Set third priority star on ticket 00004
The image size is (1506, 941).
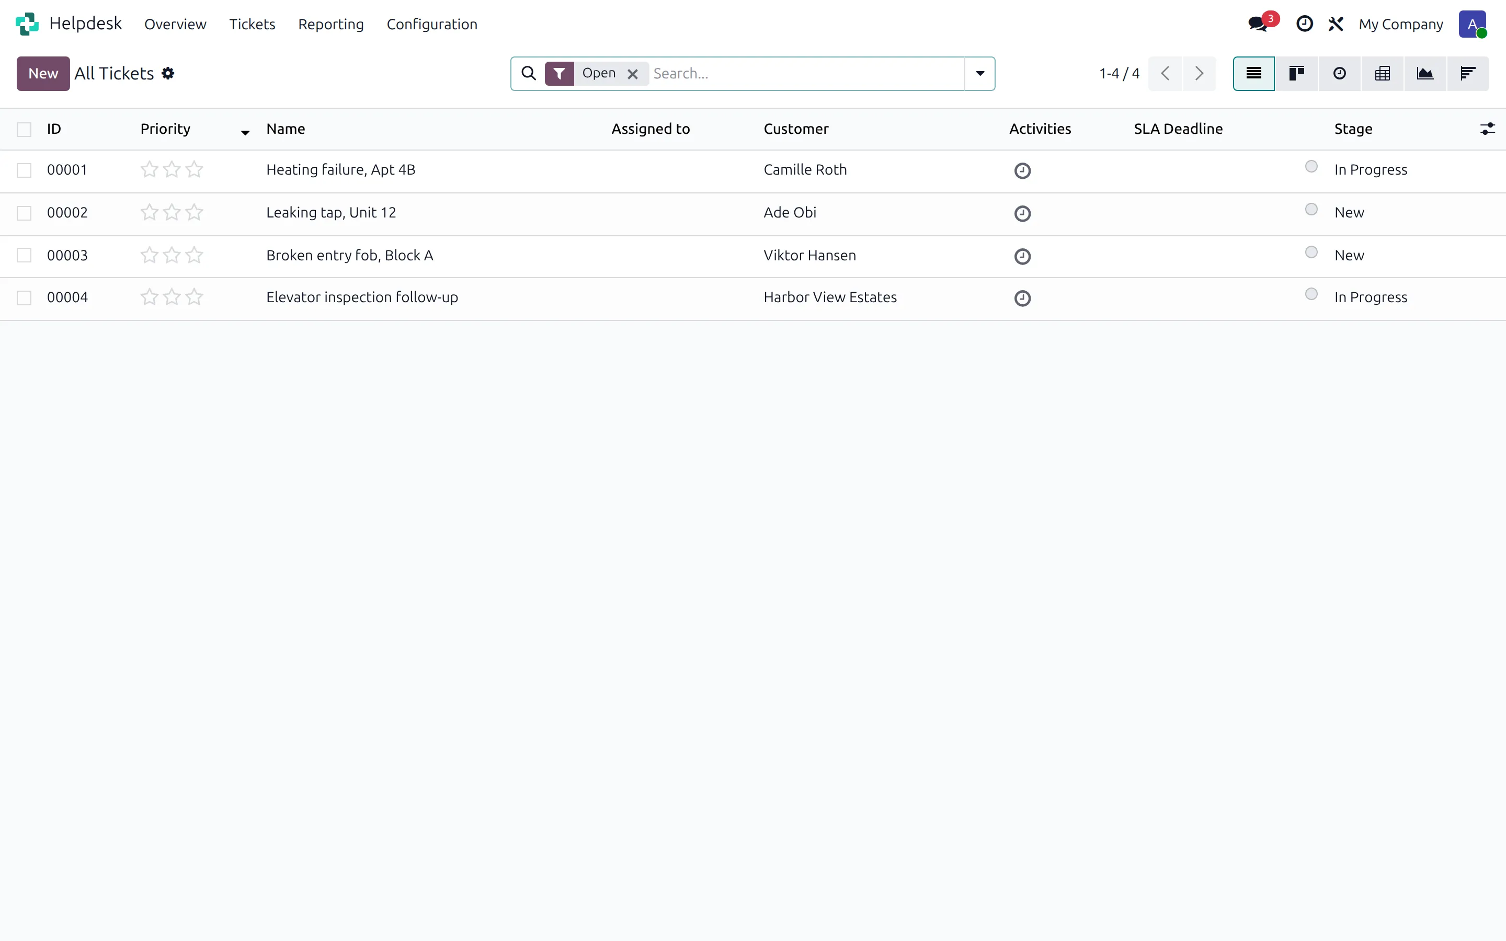(x=194, y=297)
